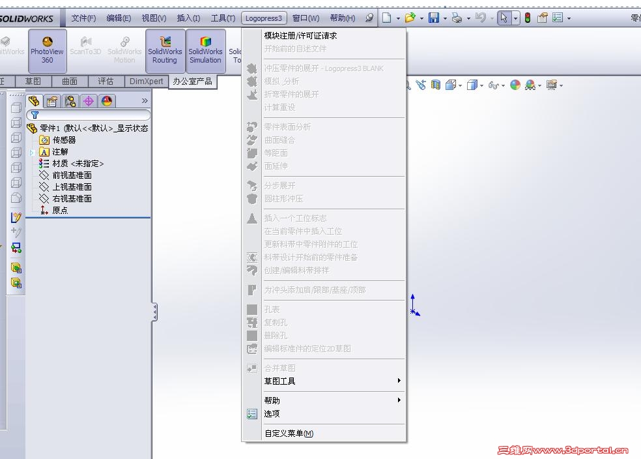Click the Undo arrow icon
Screen dimensions: 641x459
481,18
